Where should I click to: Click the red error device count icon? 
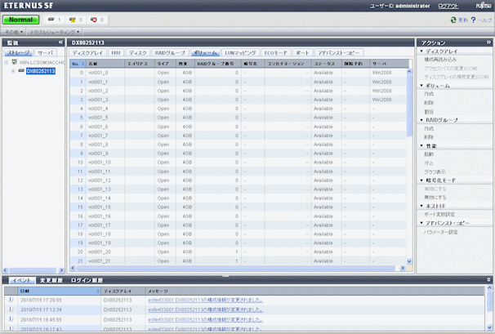click(x=94, y=20)
